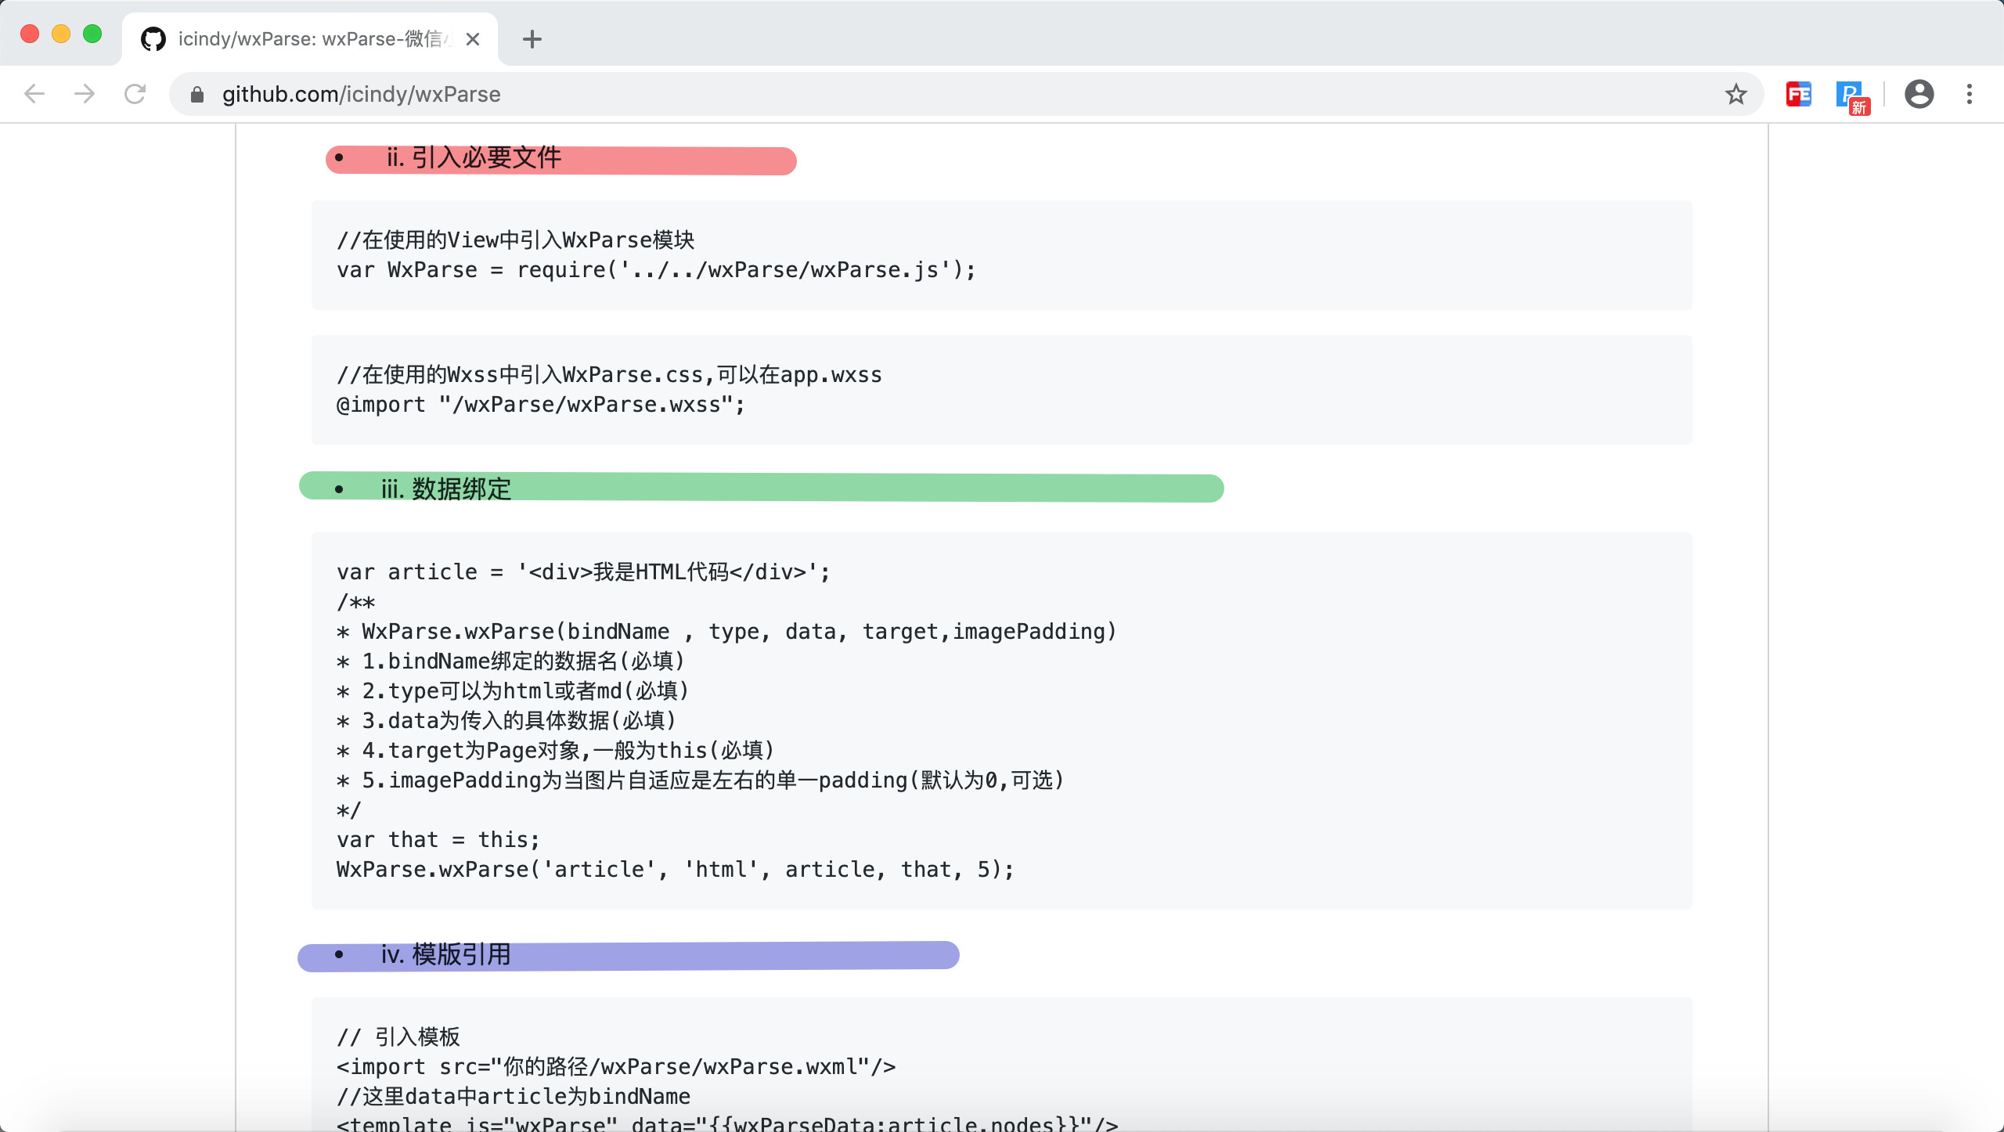Open the red FE extension icon

pyautogui.click(x=1798, y=94)
